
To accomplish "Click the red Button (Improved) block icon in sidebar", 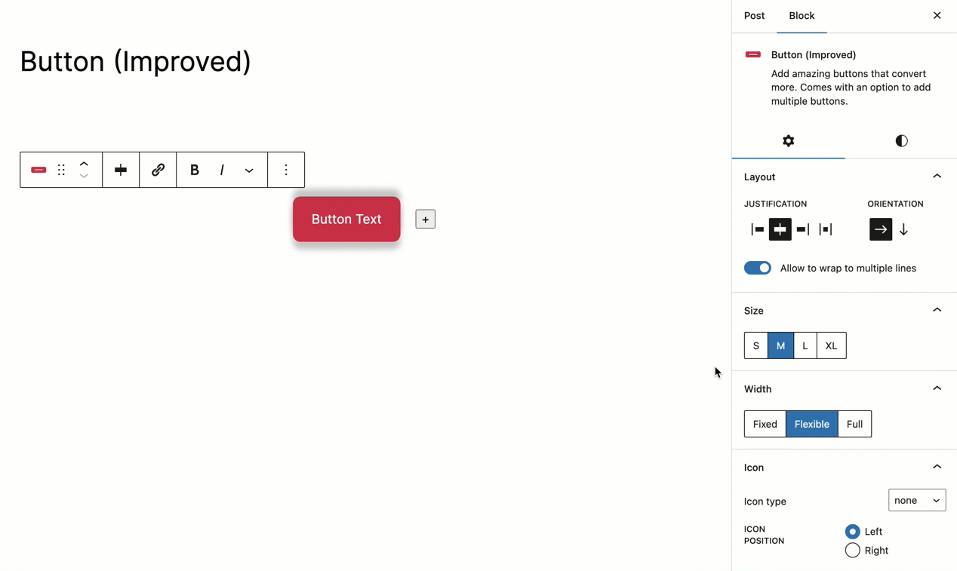I will pyautogui.click(x=752, y=55).
